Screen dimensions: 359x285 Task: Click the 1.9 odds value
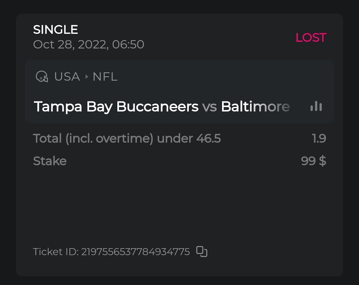319,138
